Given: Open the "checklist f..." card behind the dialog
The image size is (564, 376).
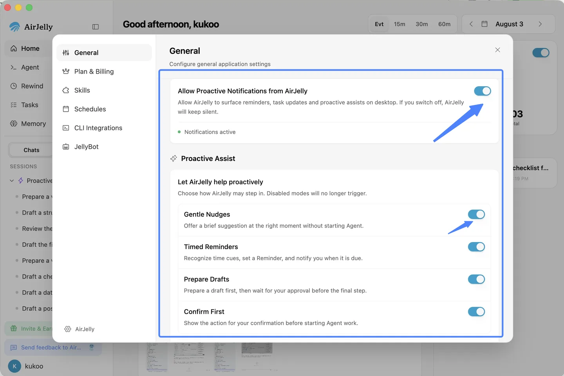Looking at the screenshot, I should point(534,172).
